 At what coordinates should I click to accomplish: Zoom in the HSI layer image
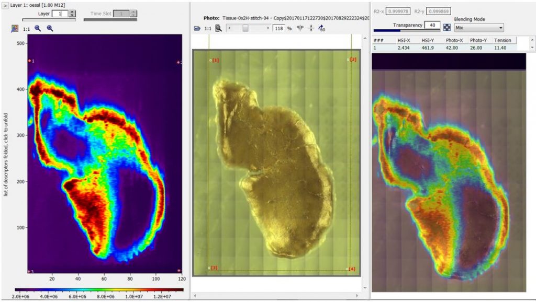coord(50,29)
